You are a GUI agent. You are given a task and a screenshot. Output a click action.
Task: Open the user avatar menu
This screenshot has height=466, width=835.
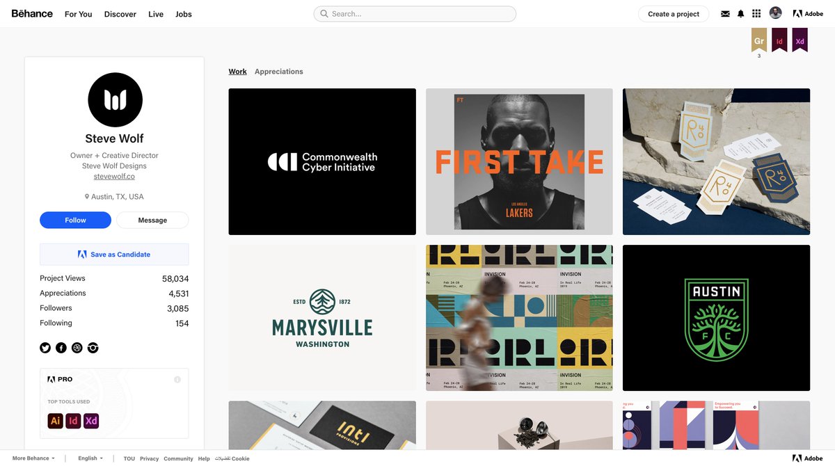775,13
